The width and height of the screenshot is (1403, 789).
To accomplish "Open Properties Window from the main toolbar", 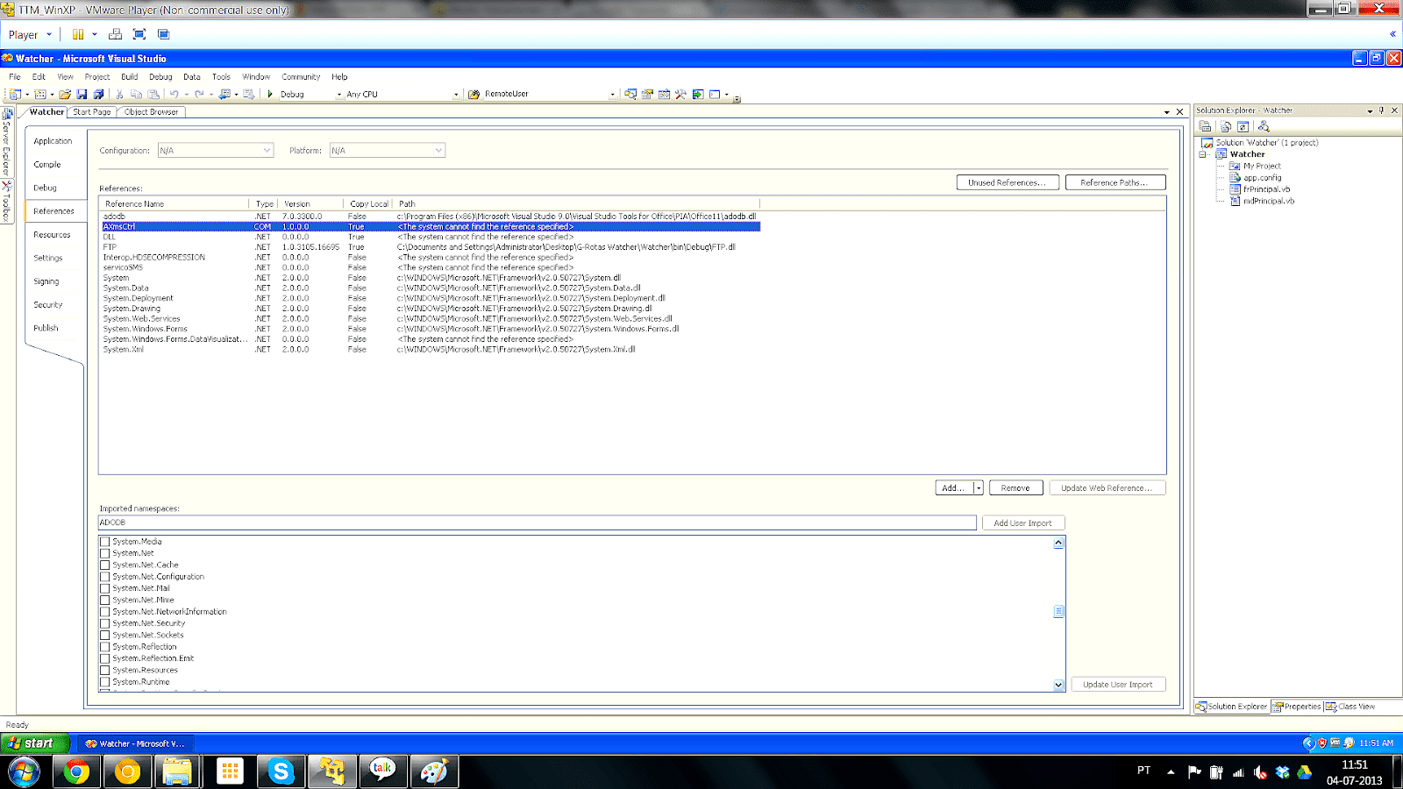I will [647, 94].
